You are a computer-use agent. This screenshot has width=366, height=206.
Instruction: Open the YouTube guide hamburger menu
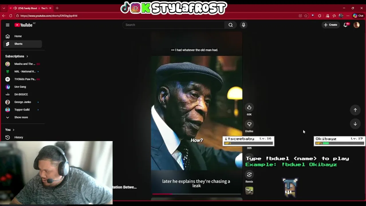coord(8,25)
